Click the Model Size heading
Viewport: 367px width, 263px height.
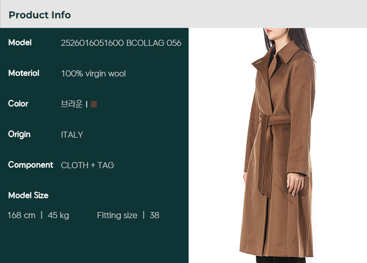(x=29, y=195)
